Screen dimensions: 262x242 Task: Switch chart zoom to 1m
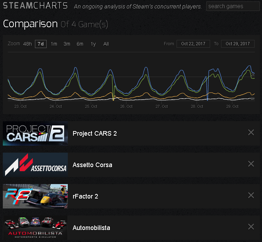pyautogui.click(x=54, y=44)
